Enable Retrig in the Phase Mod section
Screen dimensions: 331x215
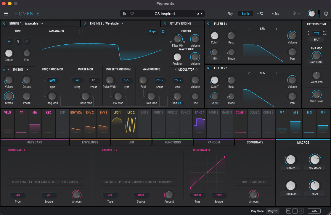(x=77, y=80)
